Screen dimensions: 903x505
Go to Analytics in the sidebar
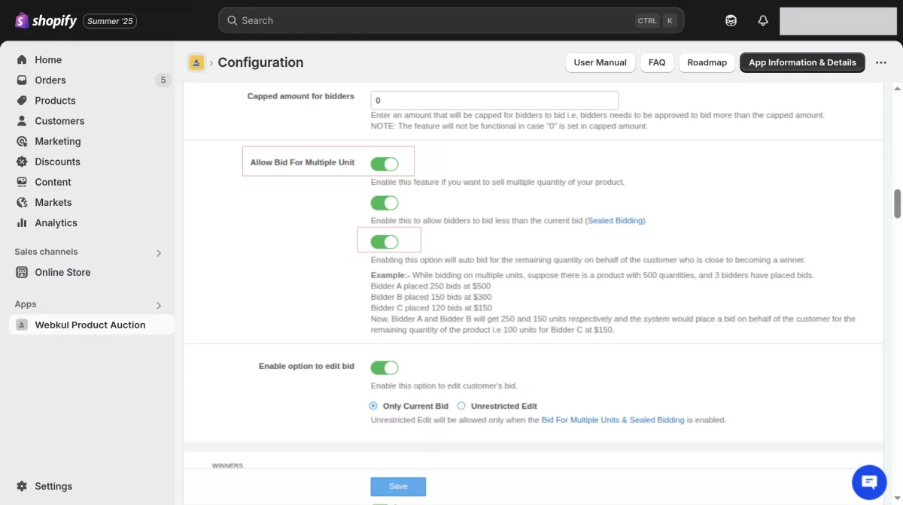coord(56,223)
